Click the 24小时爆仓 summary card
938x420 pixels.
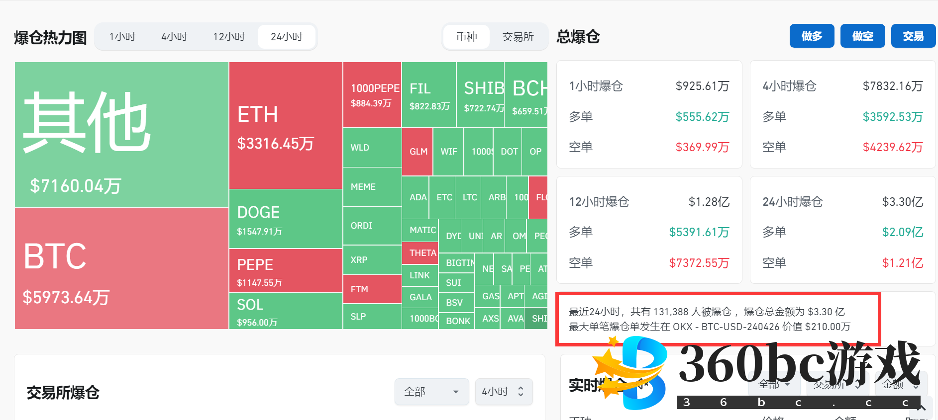[842, 230]
